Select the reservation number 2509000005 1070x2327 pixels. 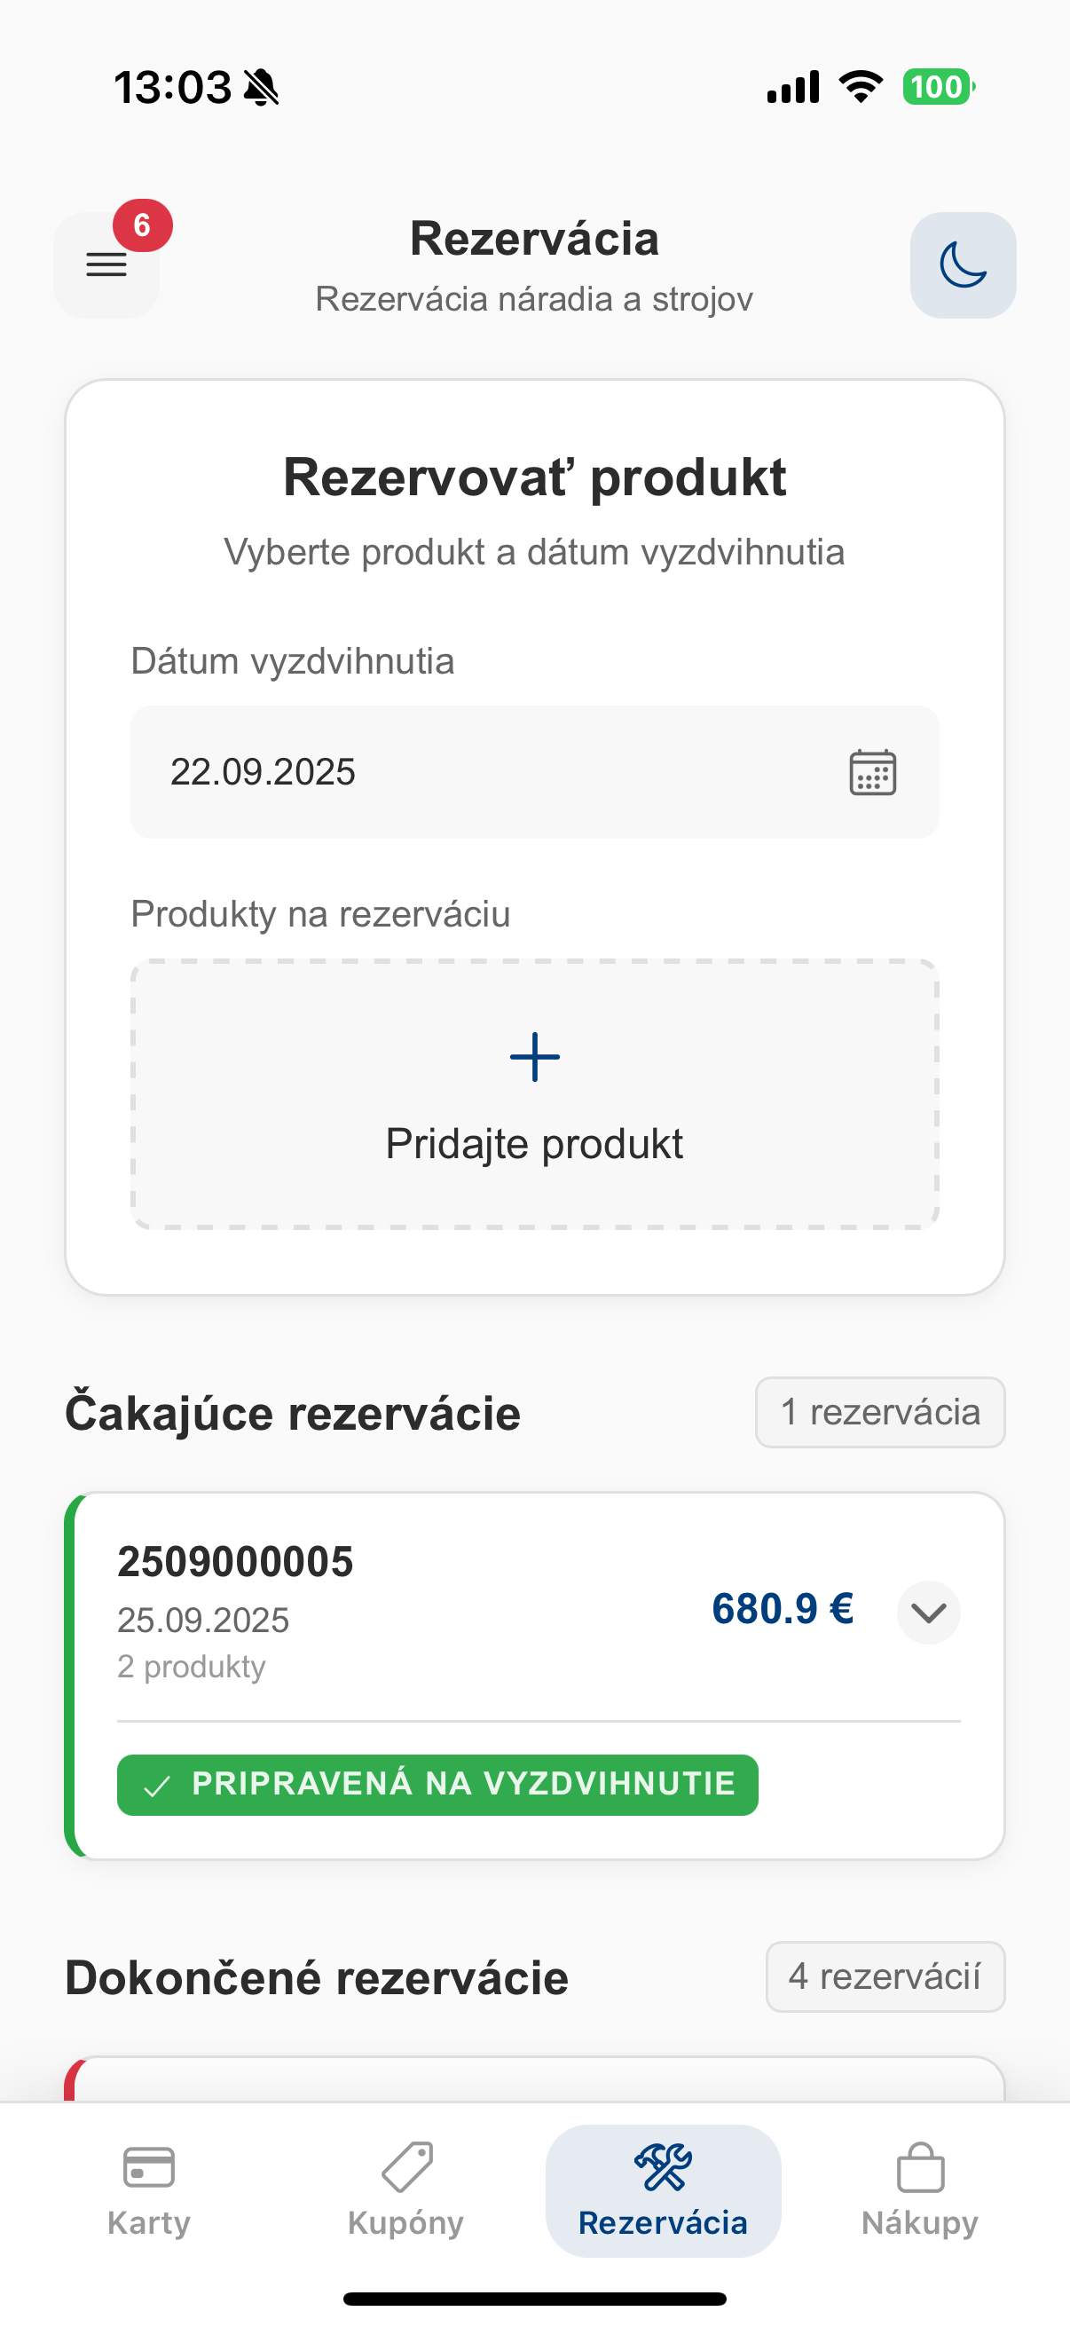pyautogui.click(x=236, y=1562)
